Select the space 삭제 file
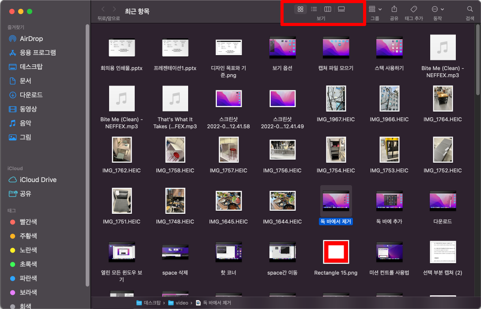The width and height of the screenshot is (481, 309). tap(175, 252)
